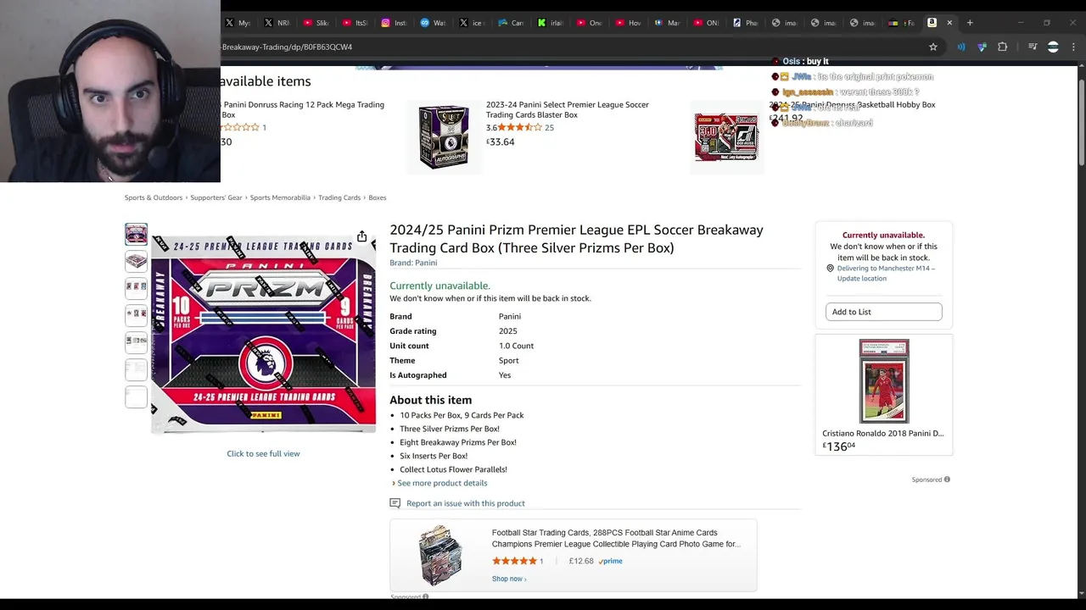Select the second product thumbnail image

pyautogui.click(x=136, y=261)
